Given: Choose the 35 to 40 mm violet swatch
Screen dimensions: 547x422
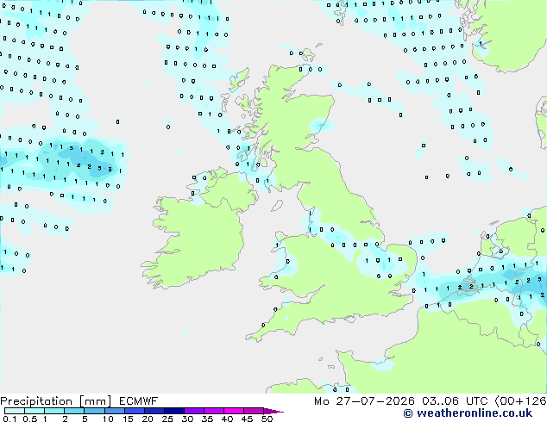Looking at the screenshot, I should (213, 411).
